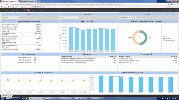The height and width of the screenshot is (100, 179).
Task: Open the Months Aug 2016 dropdown
Action: (x=11, y=17)
